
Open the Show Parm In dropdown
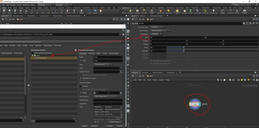pyautogui.click(x=106, y=96)
